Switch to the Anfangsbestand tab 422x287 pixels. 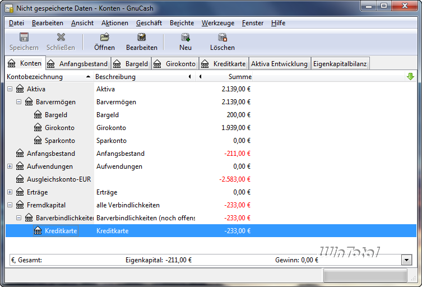(78, 64)
